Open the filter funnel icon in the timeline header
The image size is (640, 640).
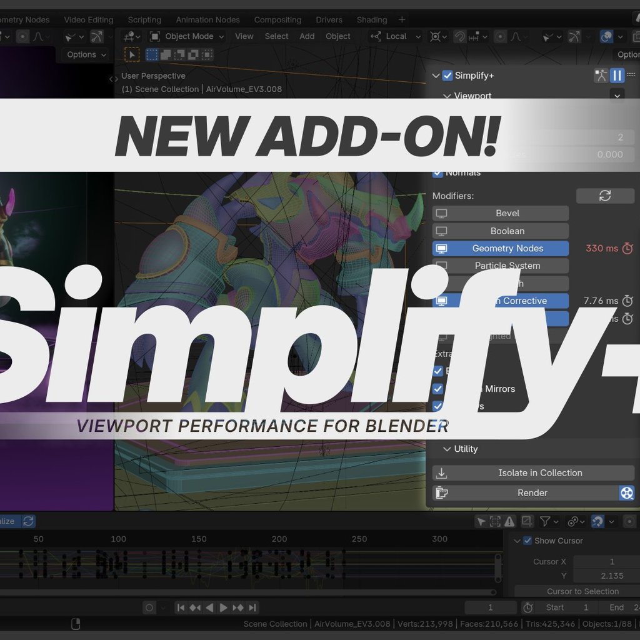point(546,521)
